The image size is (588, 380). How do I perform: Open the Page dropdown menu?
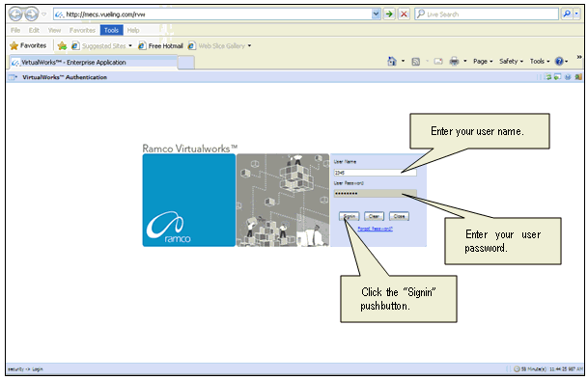(483, 61)
